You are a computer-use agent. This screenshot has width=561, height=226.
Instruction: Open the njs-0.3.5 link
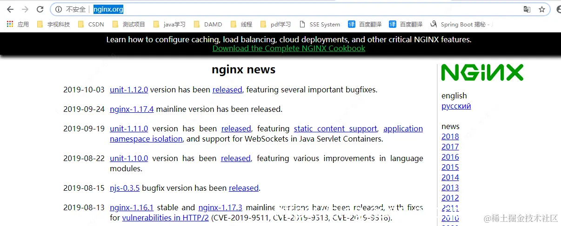[125, 188]
